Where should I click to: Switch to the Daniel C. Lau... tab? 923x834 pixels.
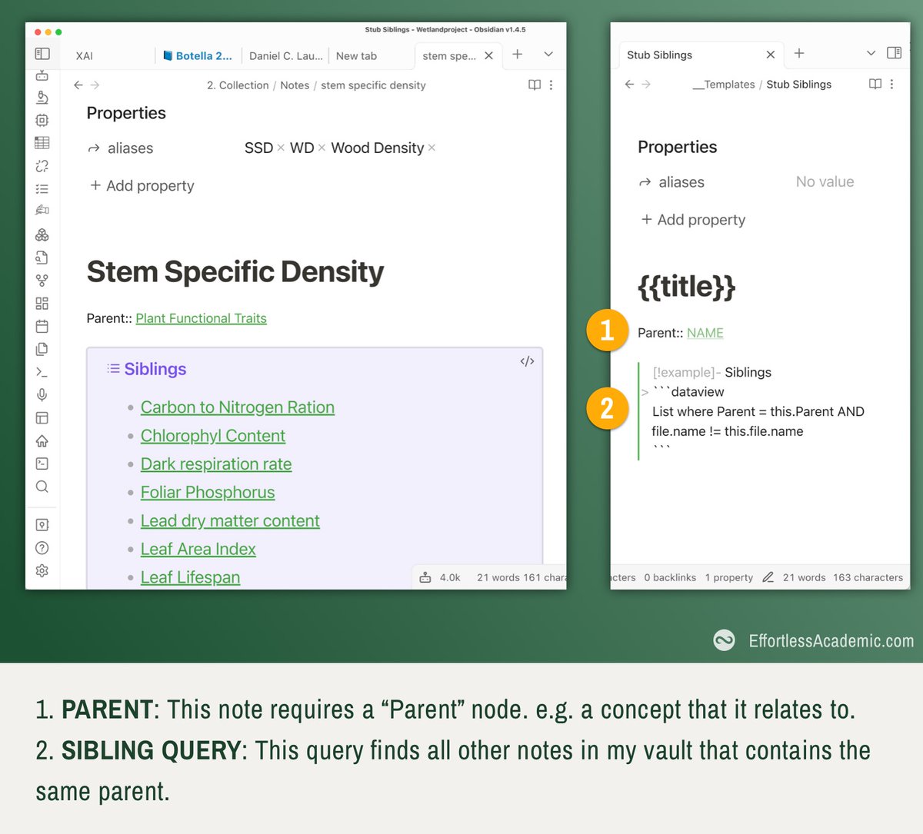tap(286, 56)
